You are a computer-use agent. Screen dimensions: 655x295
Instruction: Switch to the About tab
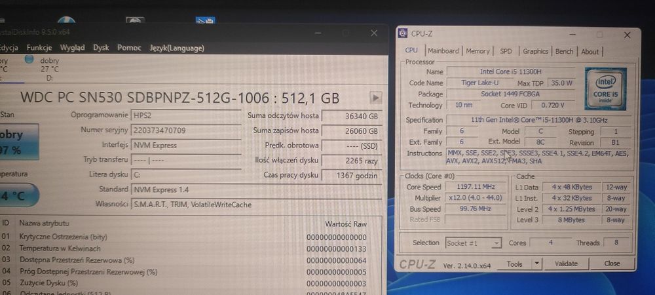590,52
